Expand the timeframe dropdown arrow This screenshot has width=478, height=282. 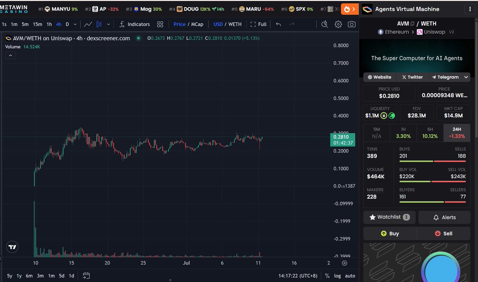pos(76,24)
